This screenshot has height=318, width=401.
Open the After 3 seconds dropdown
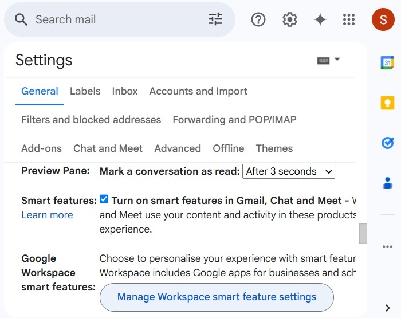(x=289, y=171)
